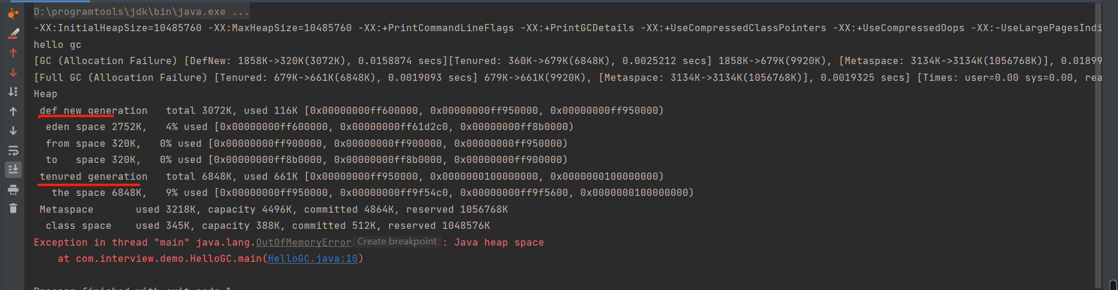Open the HelloGC.java:10 stack trace link

click(x=312, y=259)
